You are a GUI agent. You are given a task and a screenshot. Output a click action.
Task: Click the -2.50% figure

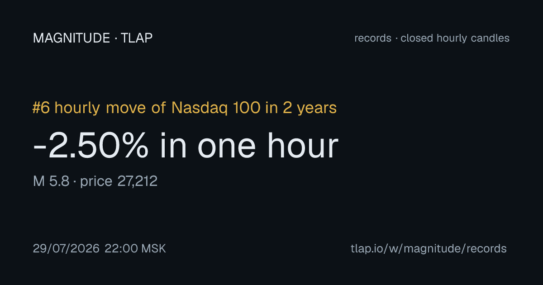click(x=90, y=146)
